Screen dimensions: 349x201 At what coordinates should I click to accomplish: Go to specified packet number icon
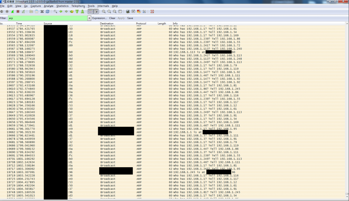point(72,12)
